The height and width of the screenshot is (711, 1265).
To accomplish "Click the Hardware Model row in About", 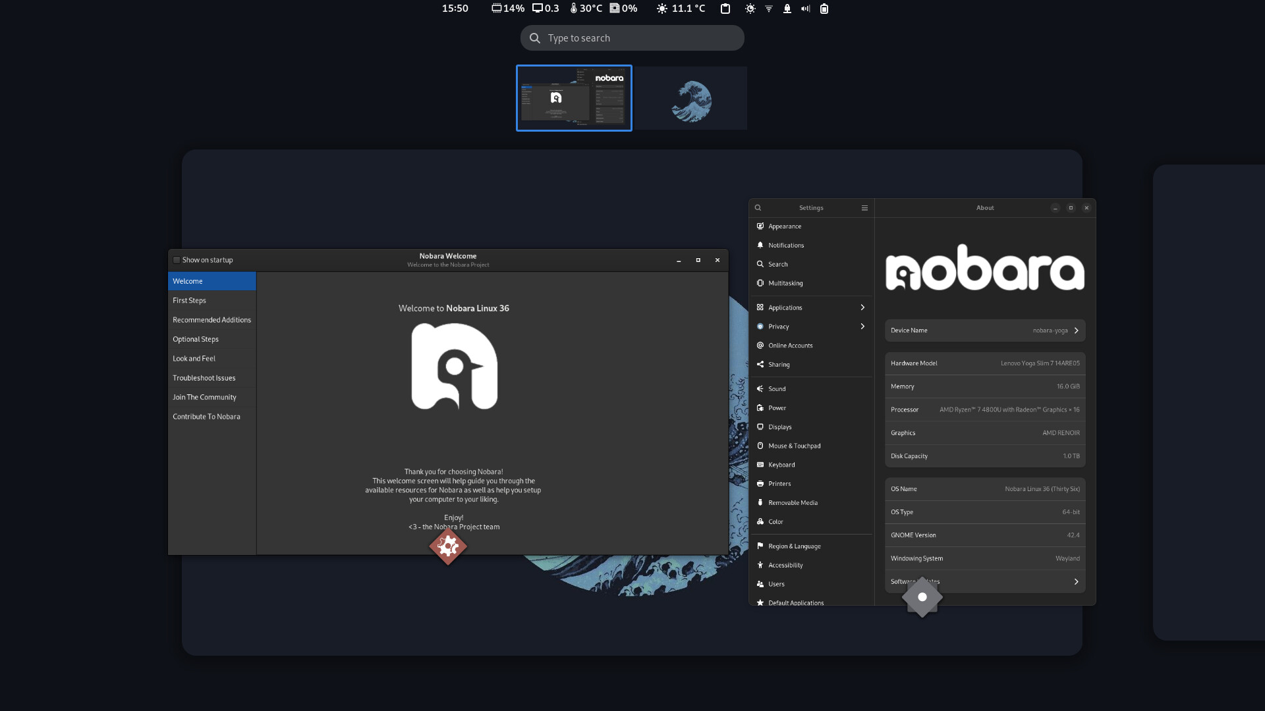I will click(x=985, y=363).
